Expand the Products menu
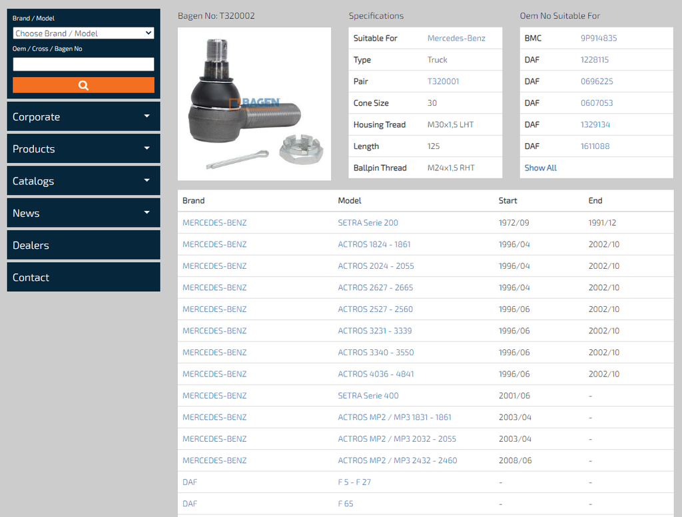Screen dimensions: 682x517 tap(83, 148)
